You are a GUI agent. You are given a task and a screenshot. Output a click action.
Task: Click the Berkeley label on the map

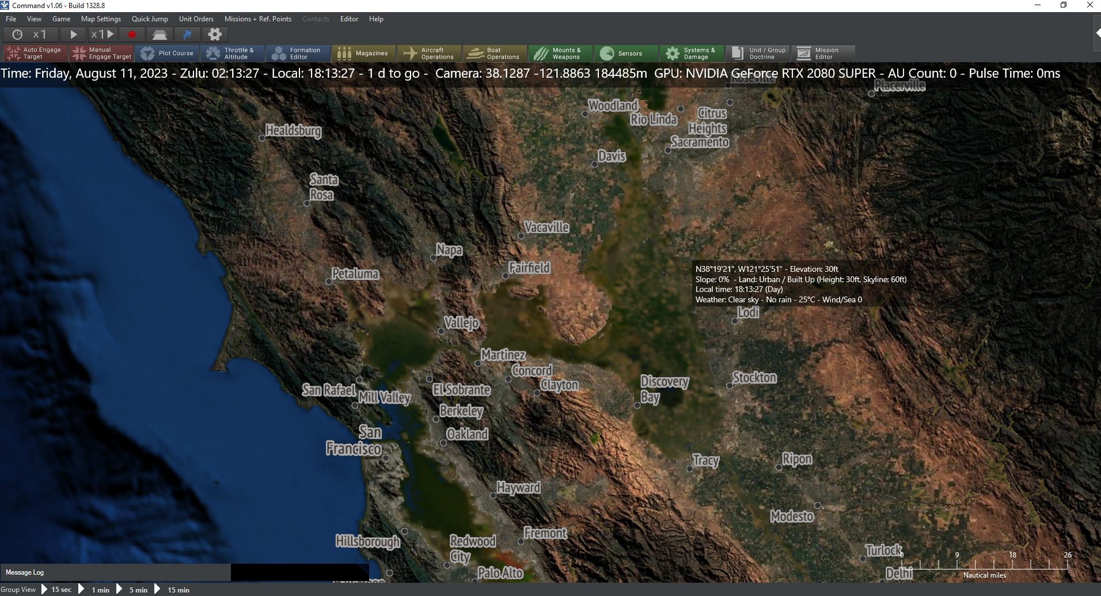[461, 411]
